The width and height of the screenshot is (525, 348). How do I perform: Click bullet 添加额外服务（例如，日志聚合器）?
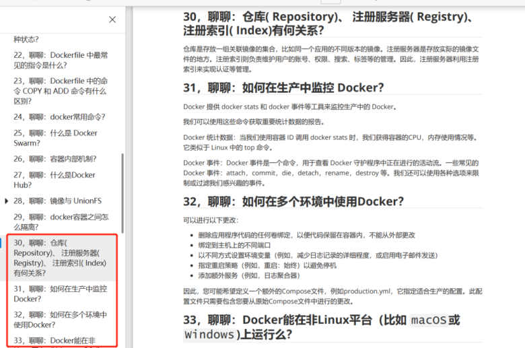(x=249, y=276)
